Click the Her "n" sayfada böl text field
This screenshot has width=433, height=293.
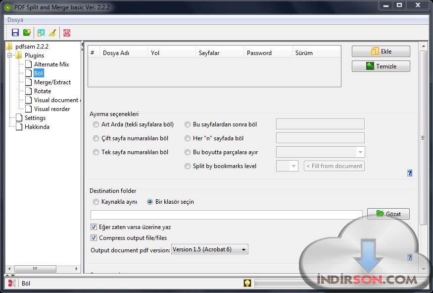point(320,138)
